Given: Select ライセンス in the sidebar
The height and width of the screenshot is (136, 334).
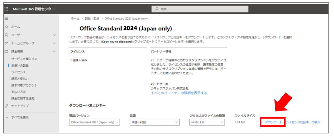Looking at the screenshot, I should [x=18, y=72].
